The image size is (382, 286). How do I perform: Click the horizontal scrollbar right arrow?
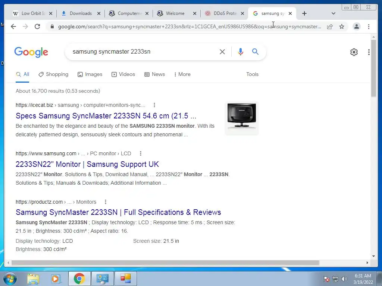tap(367, 263)
